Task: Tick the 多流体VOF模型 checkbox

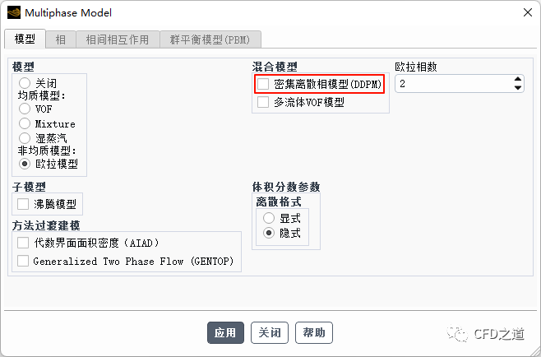Action: pyautogui.click(x=263, y=103)
